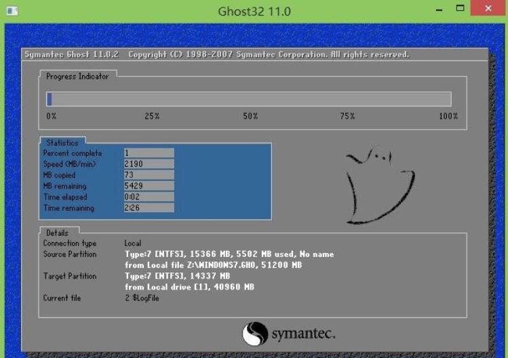Click the Time remaining value 2:26
This screenshot has height=358, width=508.
tap(149, 208)
